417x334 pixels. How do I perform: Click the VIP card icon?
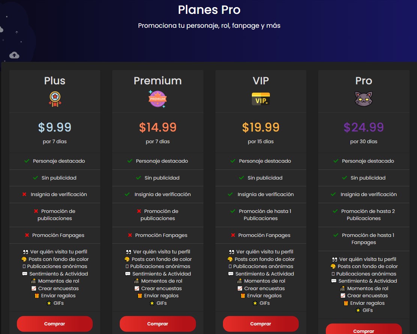[x=260, y=99]
